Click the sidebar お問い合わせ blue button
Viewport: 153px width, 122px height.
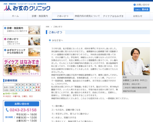(x=22, y=104)
